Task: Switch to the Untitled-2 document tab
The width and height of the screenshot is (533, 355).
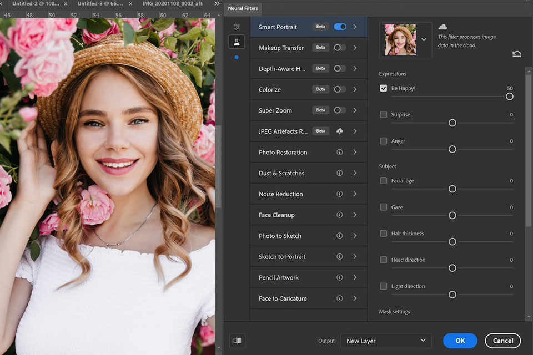Action: coord(36,4)
